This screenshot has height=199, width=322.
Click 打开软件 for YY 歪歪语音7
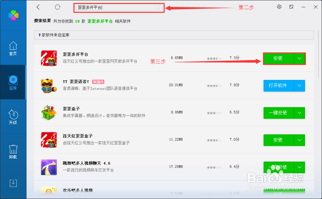pos(279,86)
